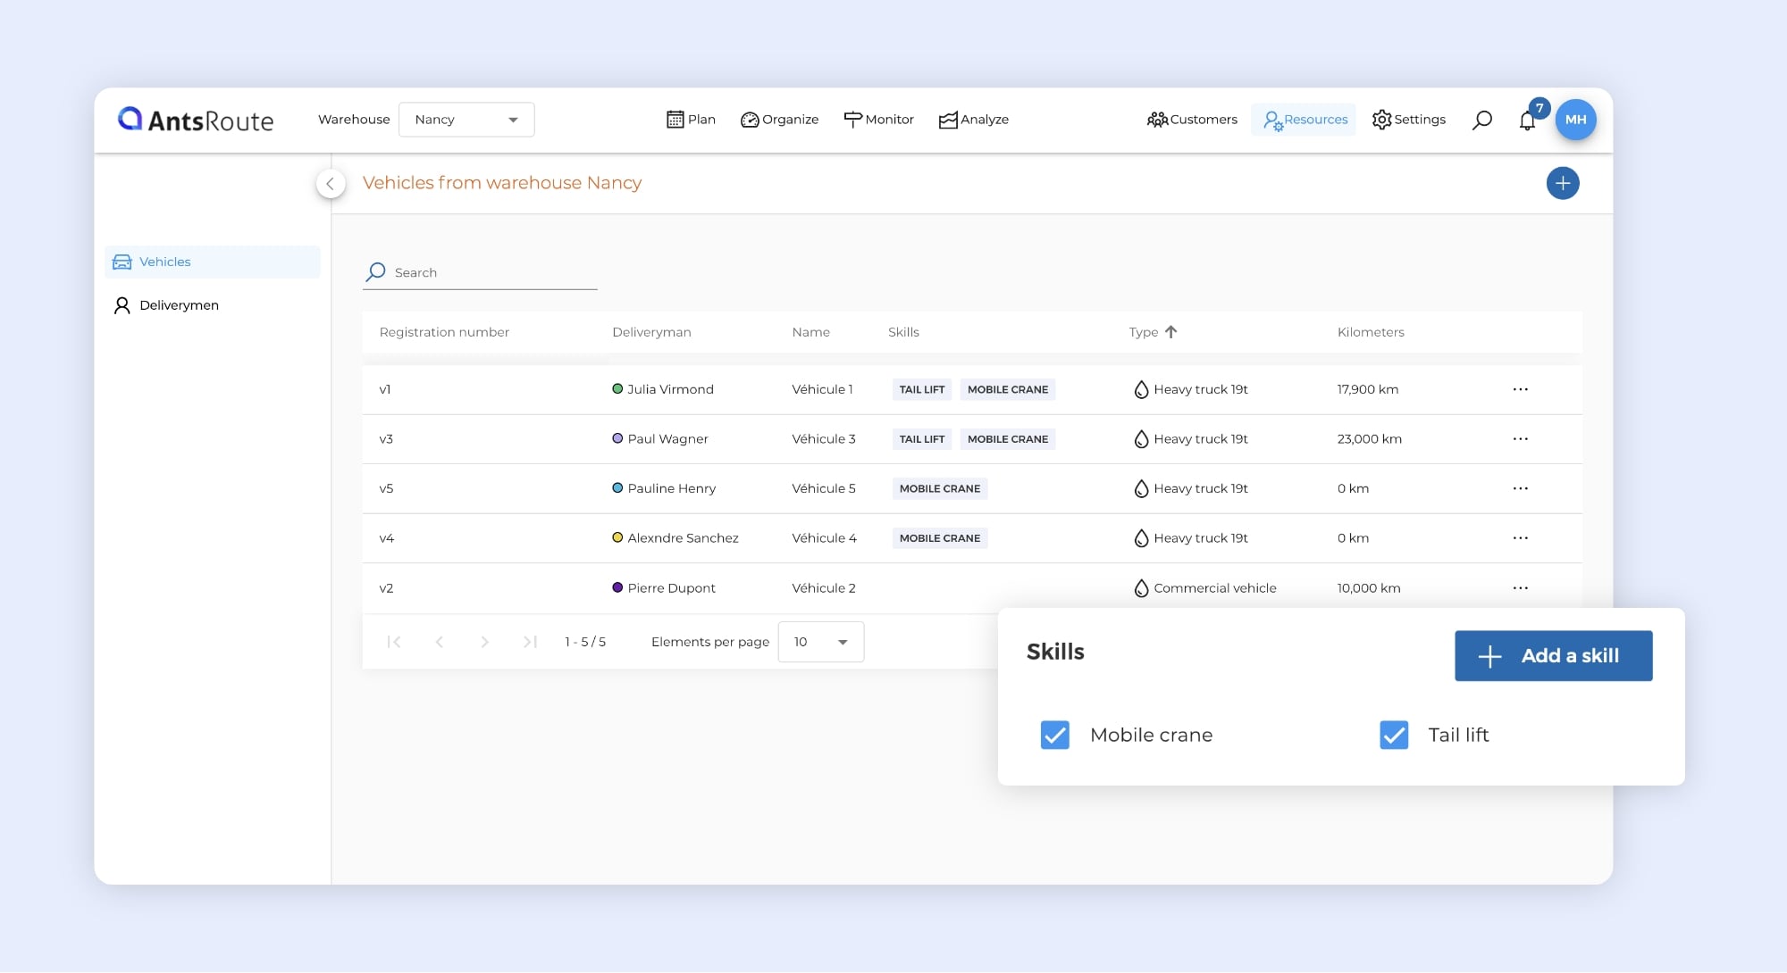This screenshot has width=1787, height=973.
Task: Click the blue plus add vehicle icon
Action: click(1562, 183)
